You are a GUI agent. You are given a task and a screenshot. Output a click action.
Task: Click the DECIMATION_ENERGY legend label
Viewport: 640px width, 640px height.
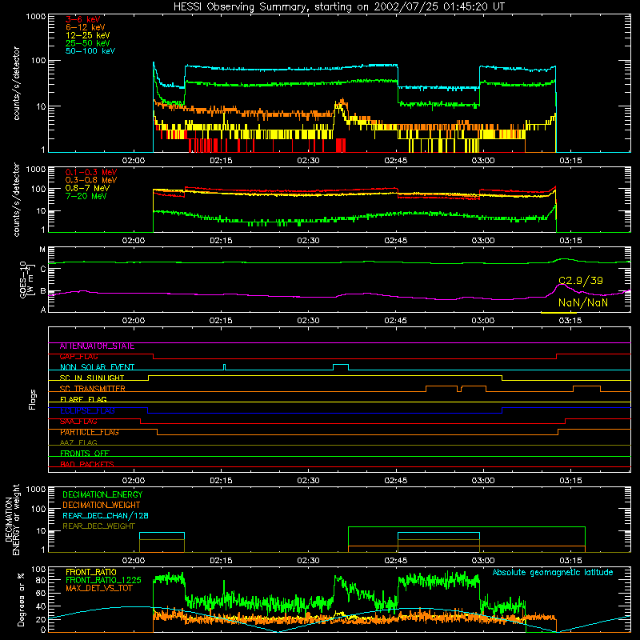click(x=102, y=494)
